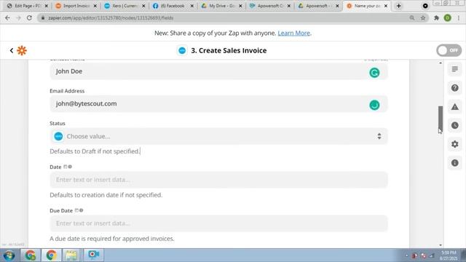Click the Xero icon beside step title

pyautogui.click(x=182, y=50)
